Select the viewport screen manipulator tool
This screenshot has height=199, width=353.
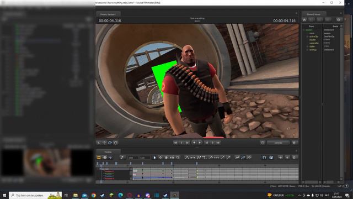116,143
